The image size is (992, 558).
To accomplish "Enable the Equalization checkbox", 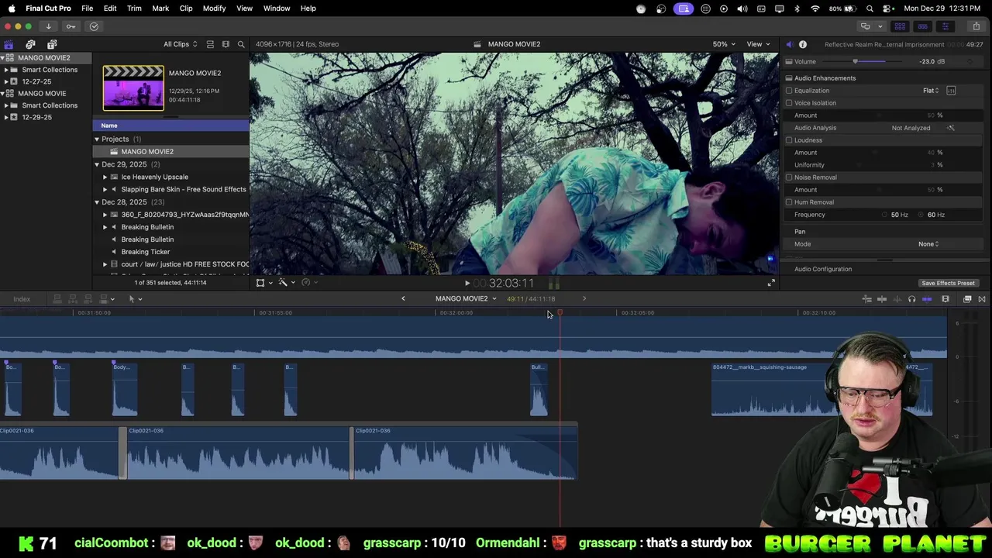I will point(789,91).
